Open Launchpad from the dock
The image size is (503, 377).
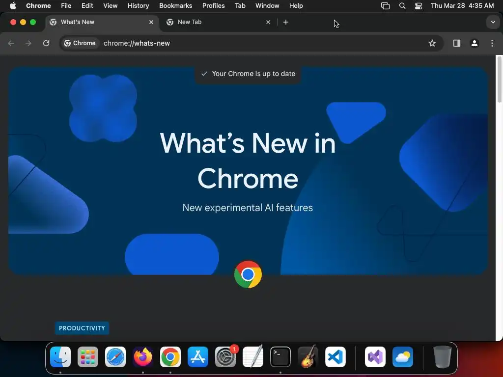click(88, 357)
